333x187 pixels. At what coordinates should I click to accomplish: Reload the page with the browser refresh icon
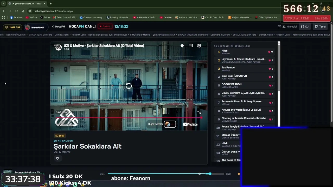click(x=16, y=11)
